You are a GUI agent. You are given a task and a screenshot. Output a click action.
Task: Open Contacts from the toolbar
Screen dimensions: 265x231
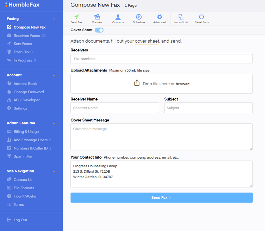click(x=118, y=17)
